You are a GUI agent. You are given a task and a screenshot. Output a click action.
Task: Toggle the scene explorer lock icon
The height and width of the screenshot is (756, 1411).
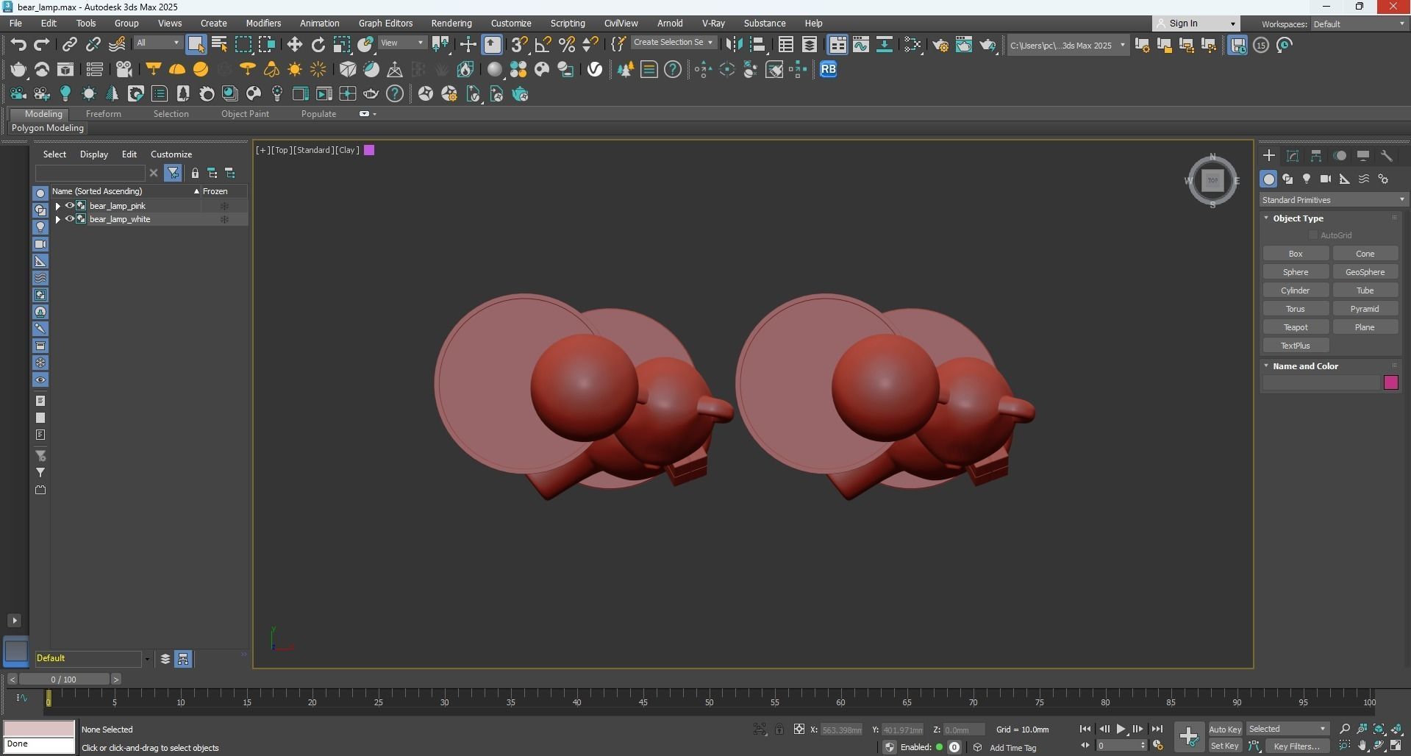point(195,174)
